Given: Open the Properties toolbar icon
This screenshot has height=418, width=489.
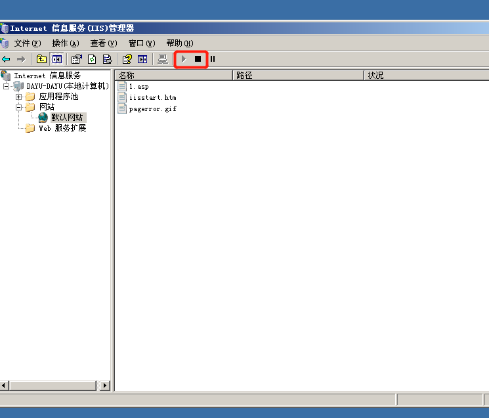Looking at the screenshot, I should pyautogui.click(x=76, y=59).
